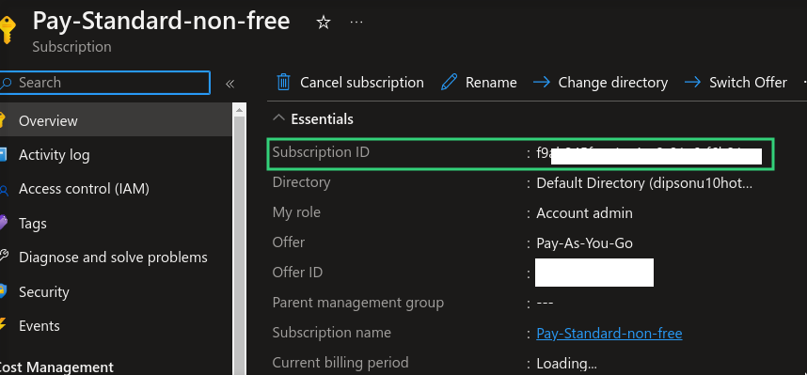
Task: Click the arrow icon beside Change directory
Action: click(x=542, y=83)
